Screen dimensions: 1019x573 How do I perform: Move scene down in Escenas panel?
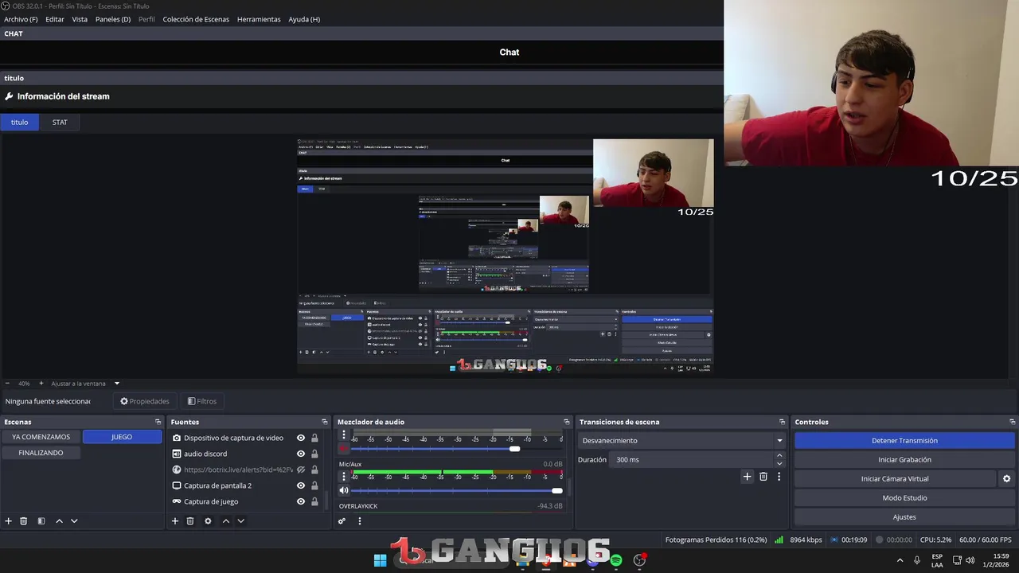pyautogui.click(x=74, y=521)
